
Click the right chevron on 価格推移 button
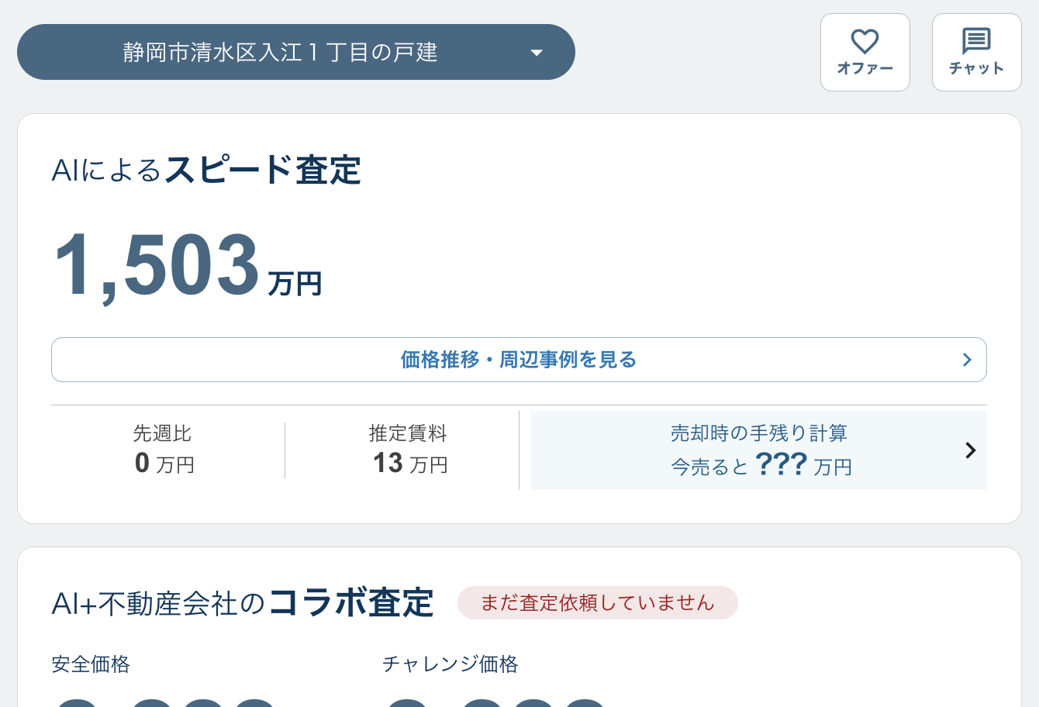pyautogui.click(x=967, y=360)
